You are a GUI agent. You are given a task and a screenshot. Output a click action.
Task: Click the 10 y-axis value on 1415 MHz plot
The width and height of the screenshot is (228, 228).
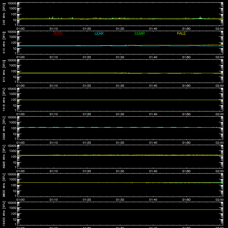click(15, 105)
